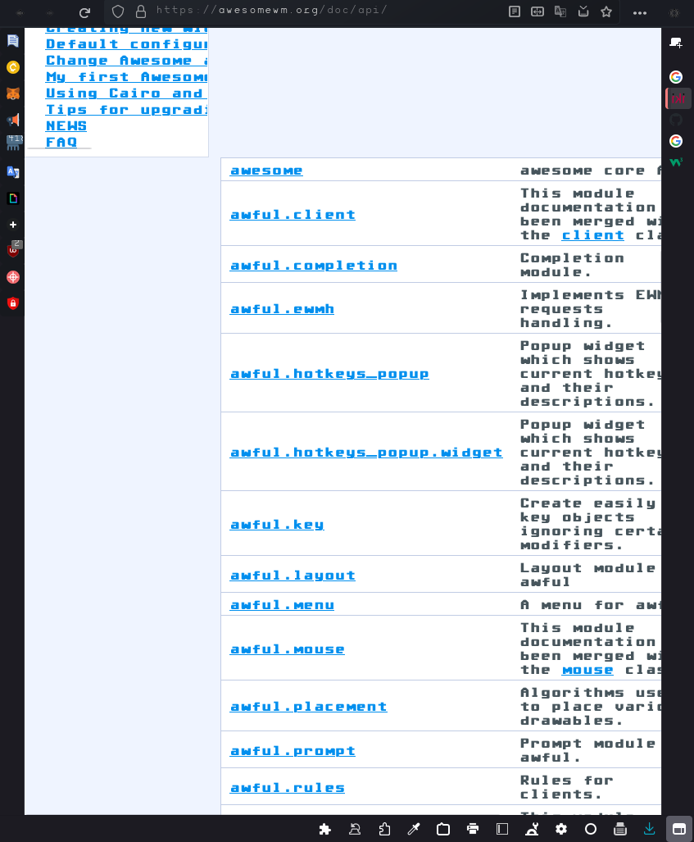Open 'My first Awesome' guide link
Viewport: 694px width, 842px height.
[x=127, y=77]
